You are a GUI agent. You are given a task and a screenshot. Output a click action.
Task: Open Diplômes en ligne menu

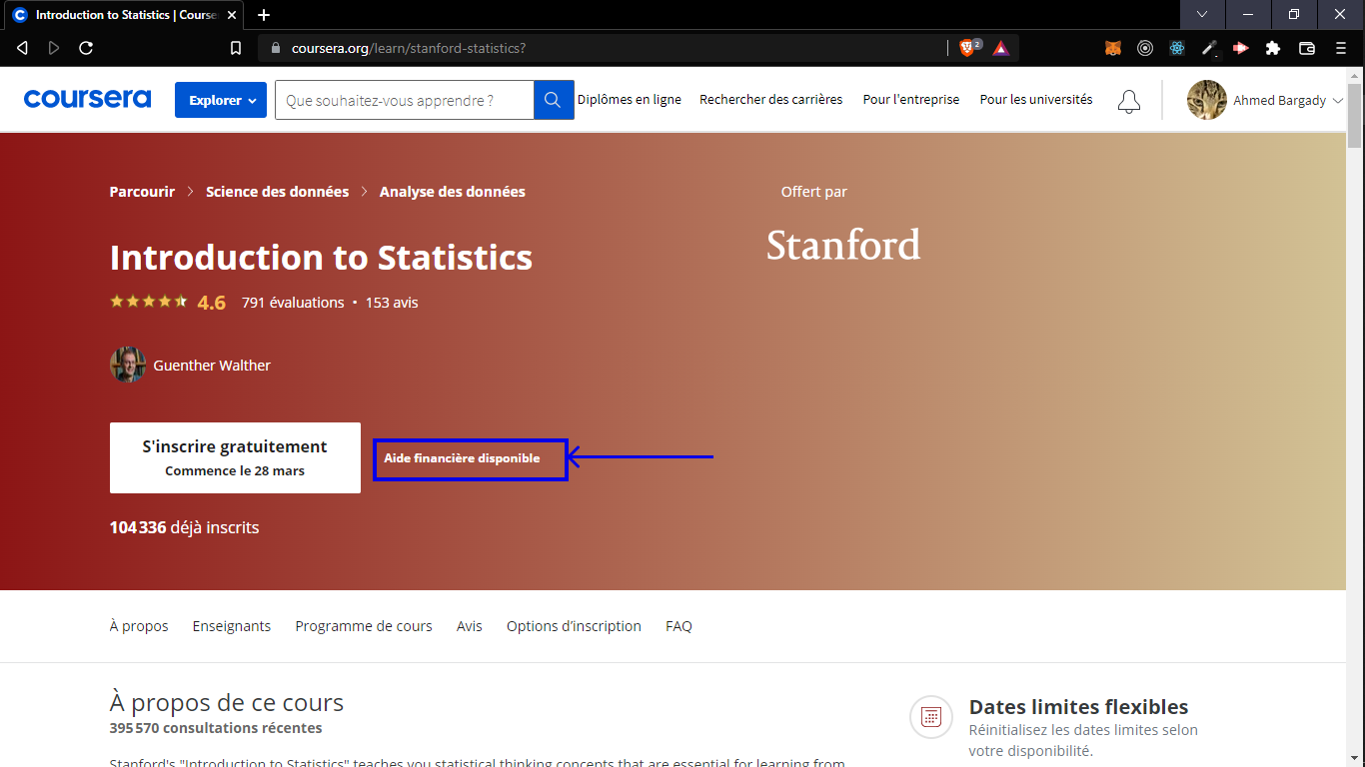[630, 100]
